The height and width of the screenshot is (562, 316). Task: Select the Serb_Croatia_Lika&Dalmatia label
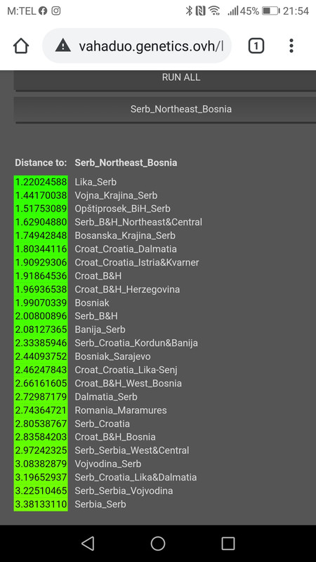[136, 478]
